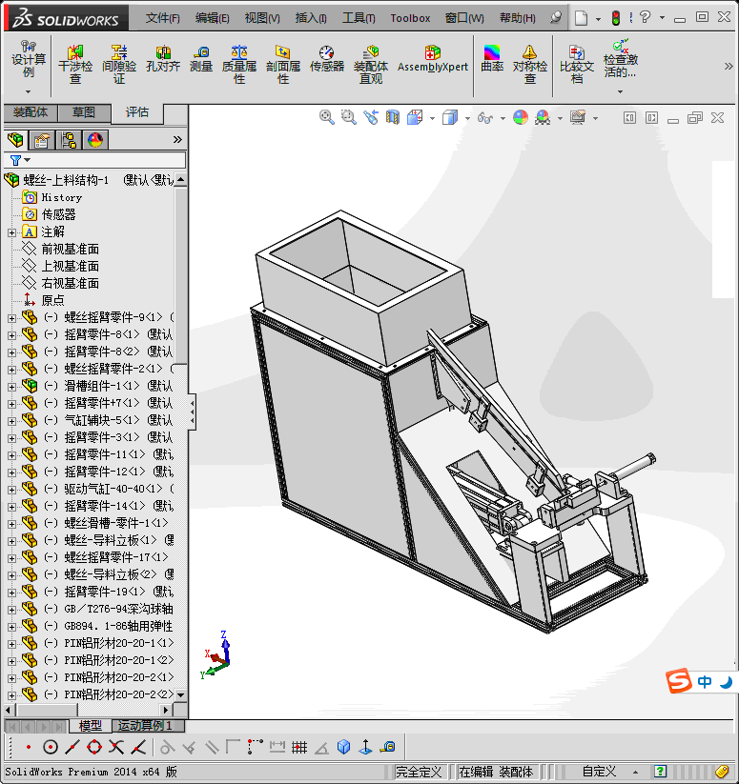Select the History item in tree

pyautogui.click(x=62, y=197)
